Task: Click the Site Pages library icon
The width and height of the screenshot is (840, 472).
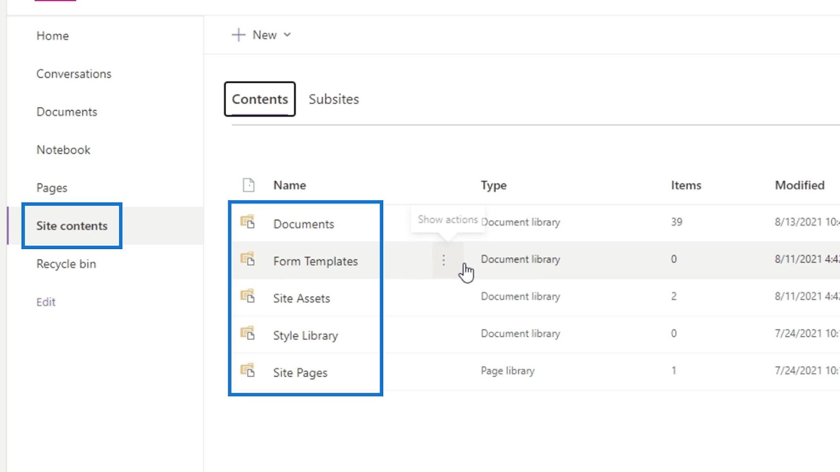Action: coord(247,371)
